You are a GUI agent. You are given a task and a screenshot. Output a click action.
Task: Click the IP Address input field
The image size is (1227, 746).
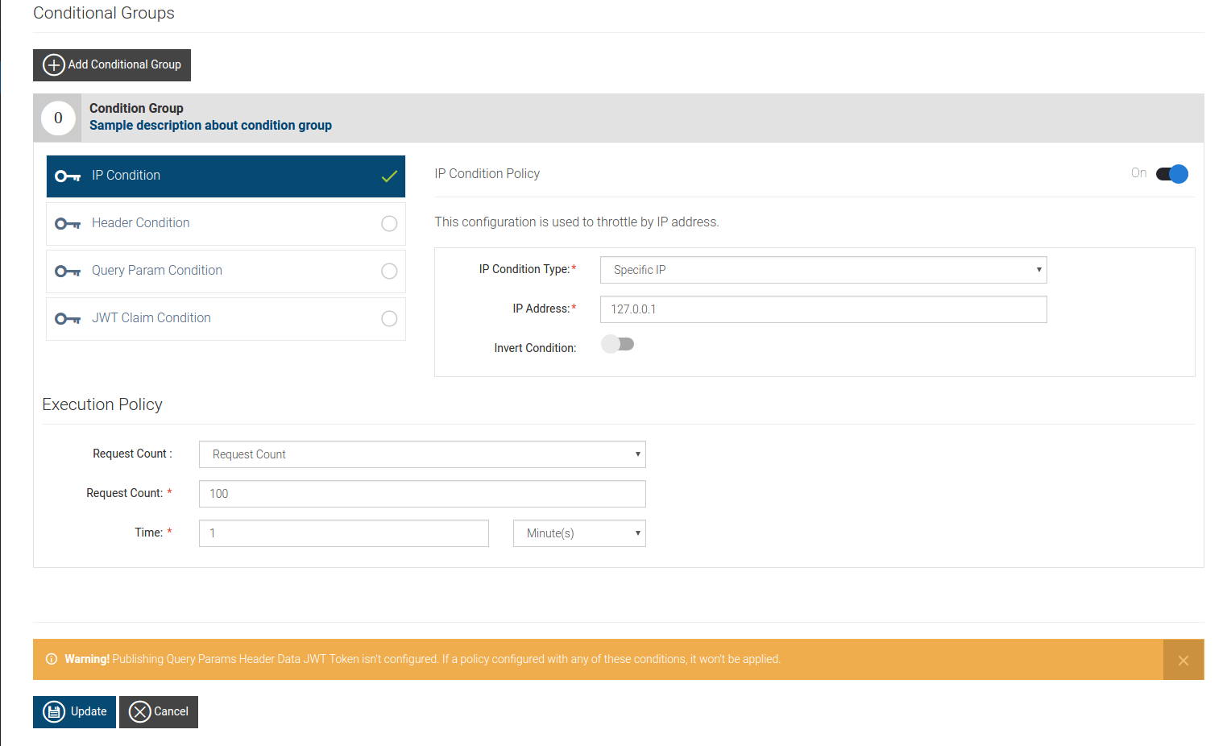point(823,309)
